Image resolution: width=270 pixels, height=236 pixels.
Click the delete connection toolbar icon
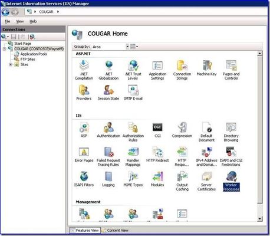[x=32, y=37]
